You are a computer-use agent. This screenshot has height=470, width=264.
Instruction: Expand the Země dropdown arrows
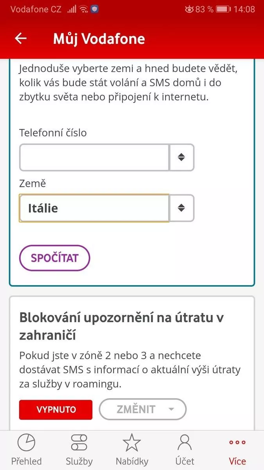(181, 208)
